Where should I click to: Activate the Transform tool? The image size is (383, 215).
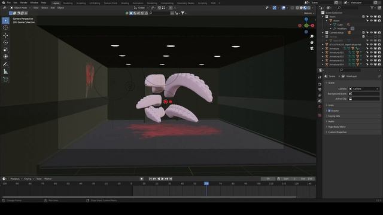[5, 57]
